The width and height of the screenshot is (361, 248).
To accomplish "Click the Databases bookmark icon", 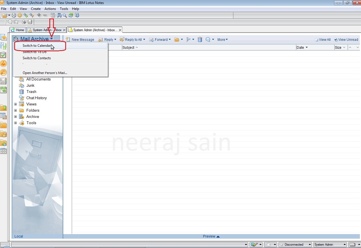I will (x=3, y=116).
